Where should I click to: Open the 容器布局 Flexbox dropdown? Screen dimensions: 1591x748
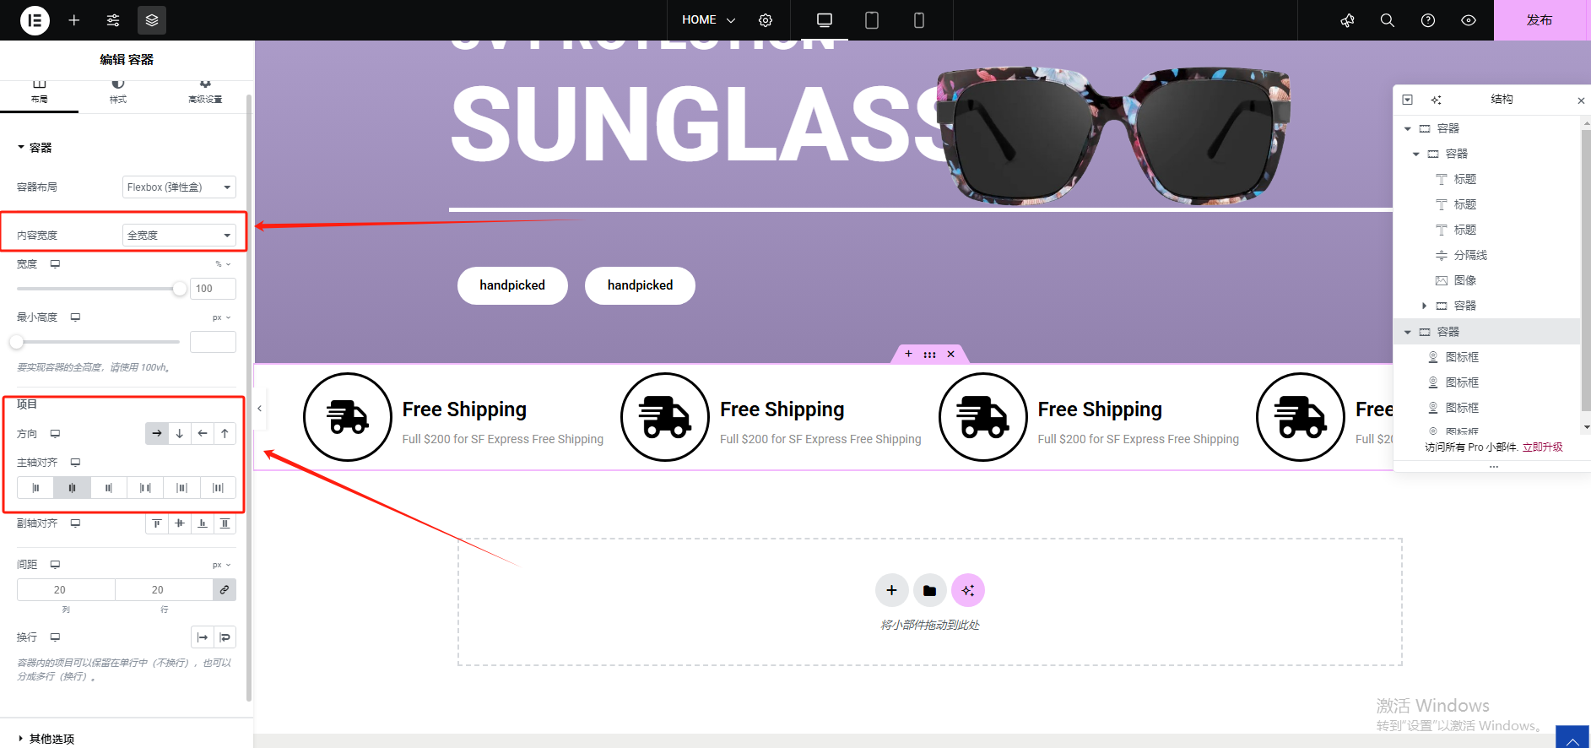(x=179, y=187)
